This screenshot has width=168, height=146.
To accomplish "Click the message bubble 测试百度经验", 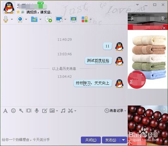I will pyautogui.click(x=98, y=61).
